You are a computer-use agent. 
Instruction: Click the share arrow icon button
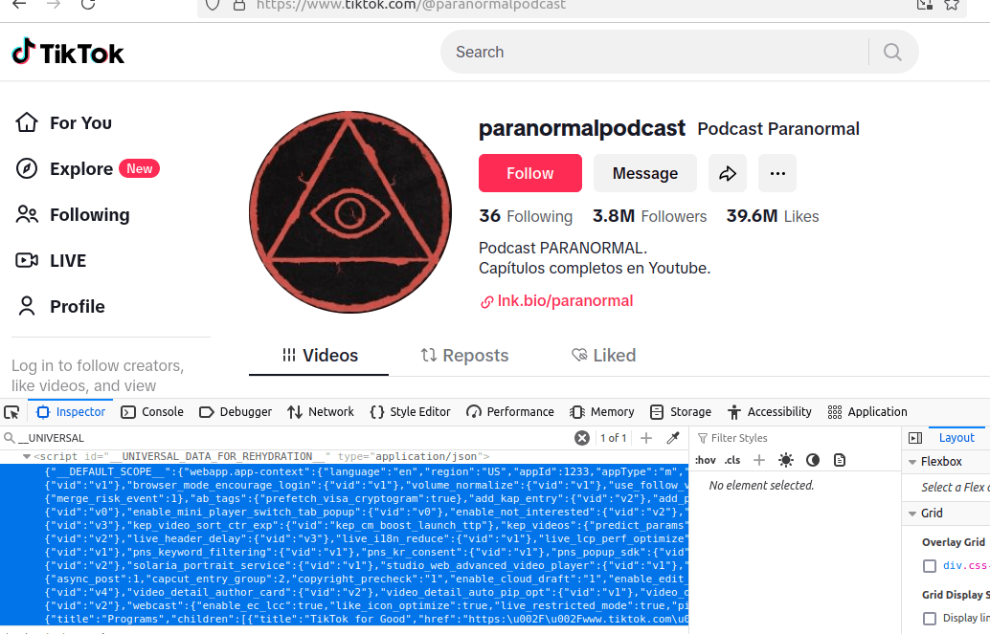[x=728, y=173]
